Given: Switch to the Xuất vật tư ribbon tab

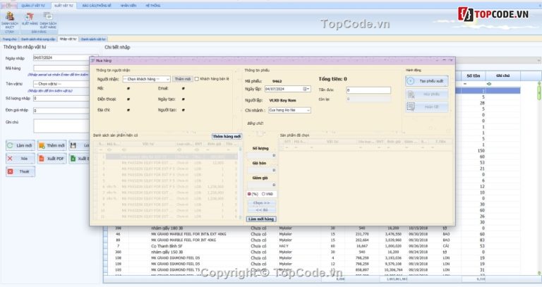Looking at the screenshot, I should [x=64, y=6].
